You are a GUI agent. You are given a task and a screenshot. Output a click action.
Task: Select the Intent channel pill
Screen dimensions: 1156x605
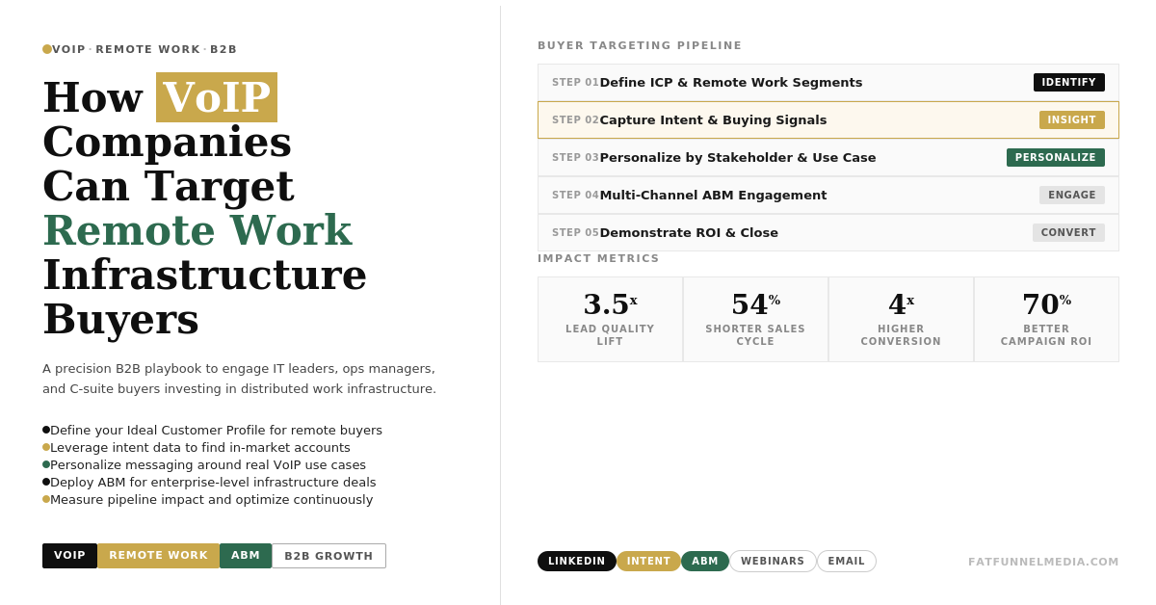click(648, 562)
